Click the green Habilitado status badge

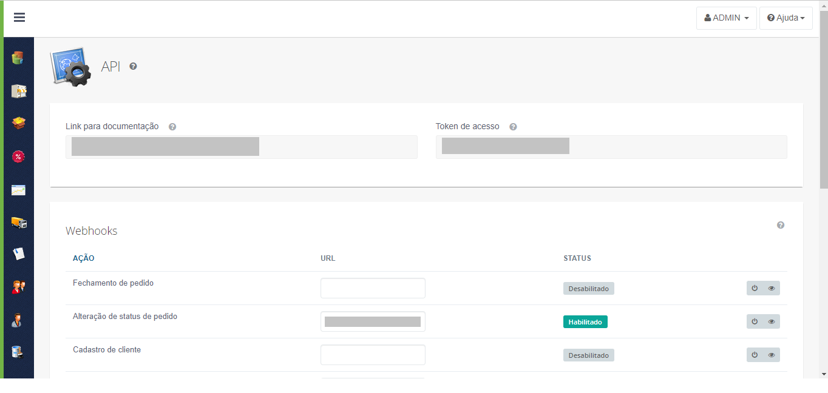(585, 322)
